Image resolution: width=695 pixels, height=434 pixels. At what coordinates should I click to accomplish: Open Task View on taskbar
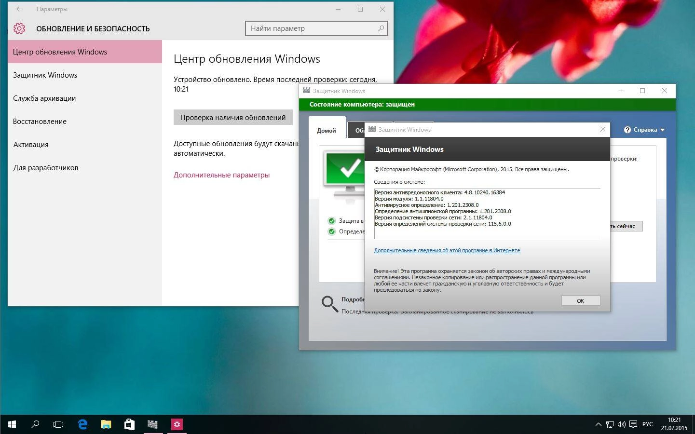(58, 424)
